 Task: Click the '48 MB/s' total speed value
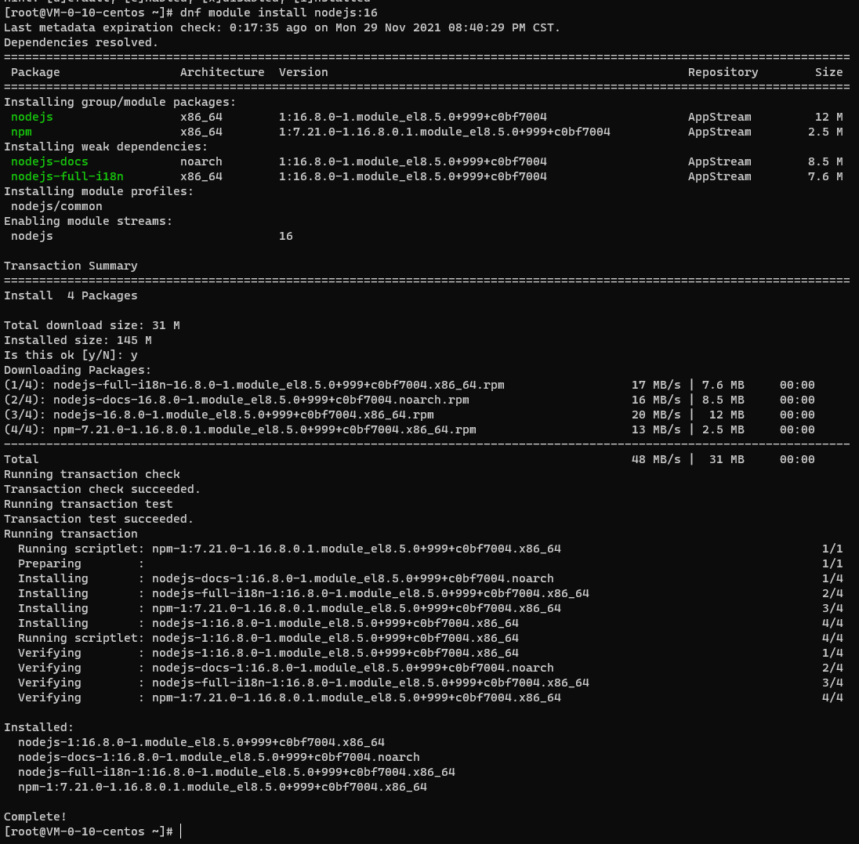click(656, 459)
